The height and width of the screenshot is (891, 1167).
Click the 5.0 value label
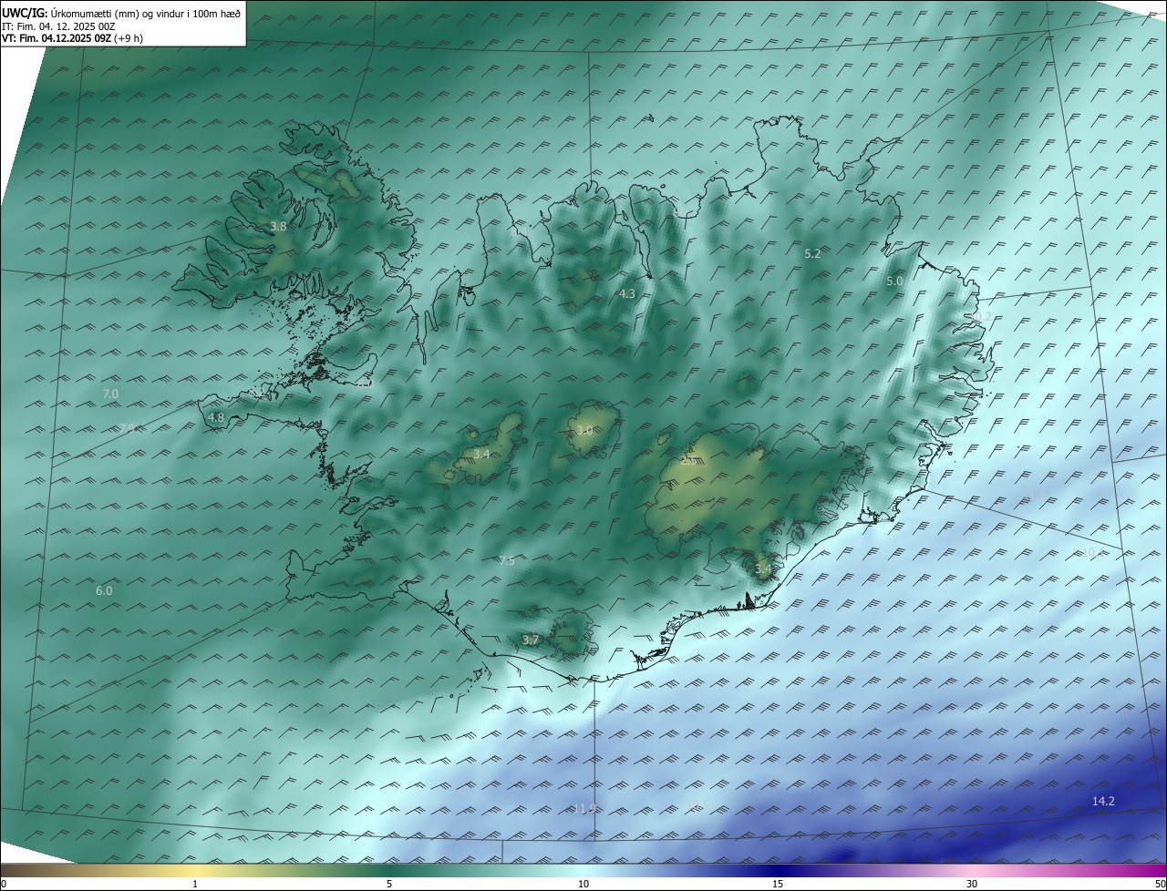[894, 282]
